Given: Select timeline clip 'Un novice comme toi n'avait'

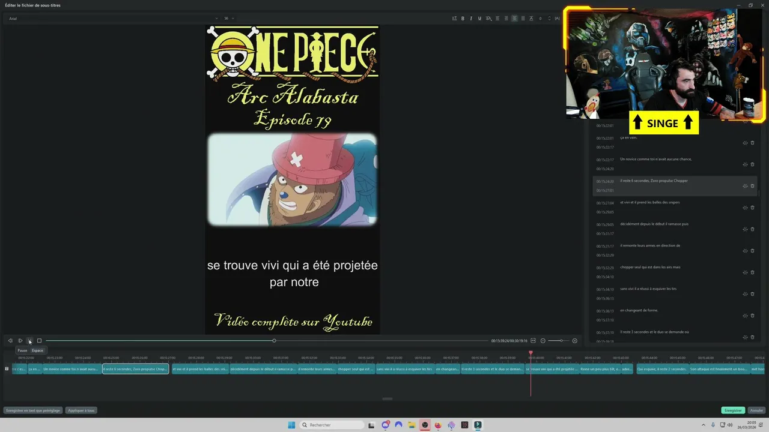Looking at the screenshot, I should (x=71, y=369).
